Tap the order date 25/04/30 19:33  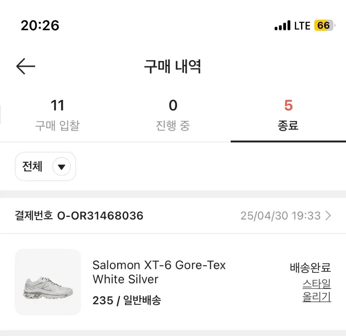(281, 216)
